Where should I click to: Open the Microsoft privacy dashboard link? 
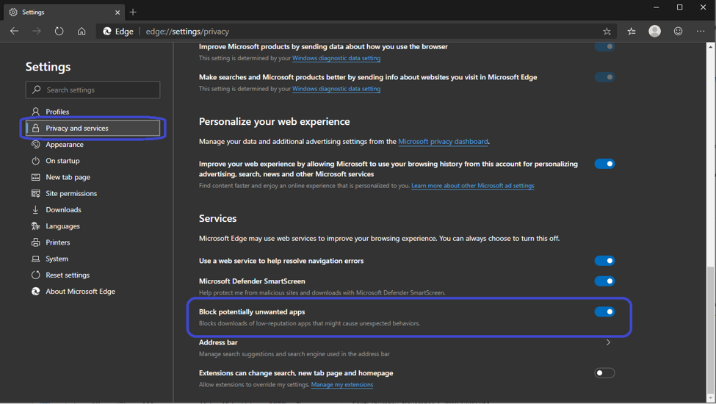click(x=443, y=142)
